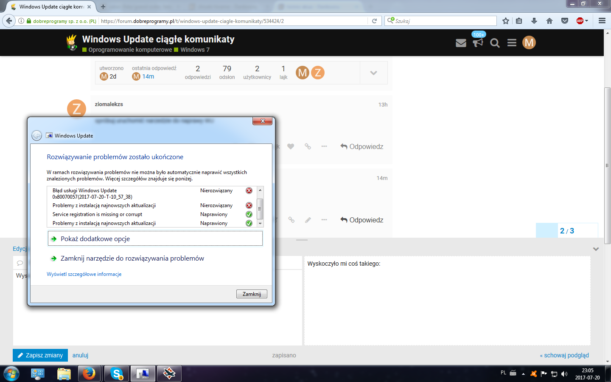611x382 pixels.
Task: Show more actions on the 14m post
Action: pos(324,220)
